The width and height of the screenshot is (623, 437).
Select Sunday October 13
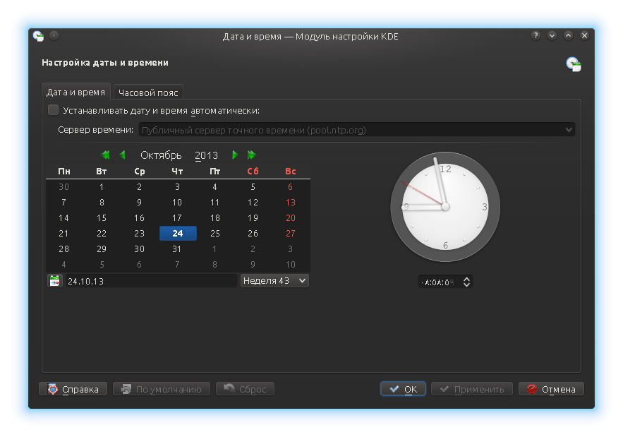pos(291,203)
